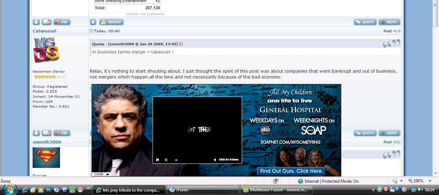Send PM using button above Catweasel
439x195 pixels.
[62, 22]
